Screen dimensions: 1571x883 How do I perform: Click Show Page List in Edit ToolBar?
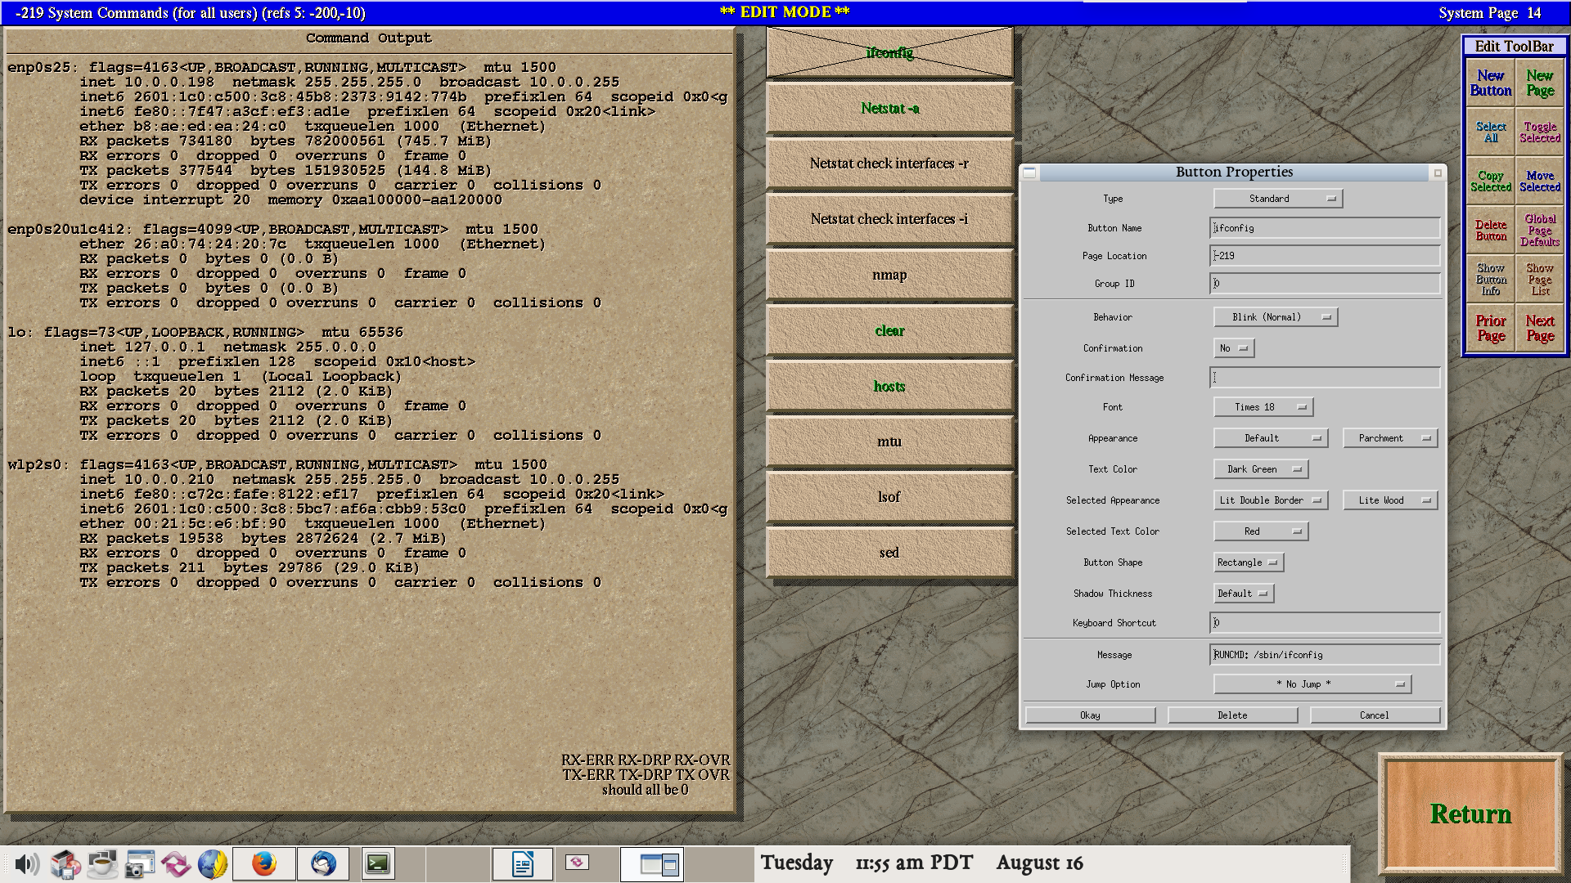pos(1539,280)
